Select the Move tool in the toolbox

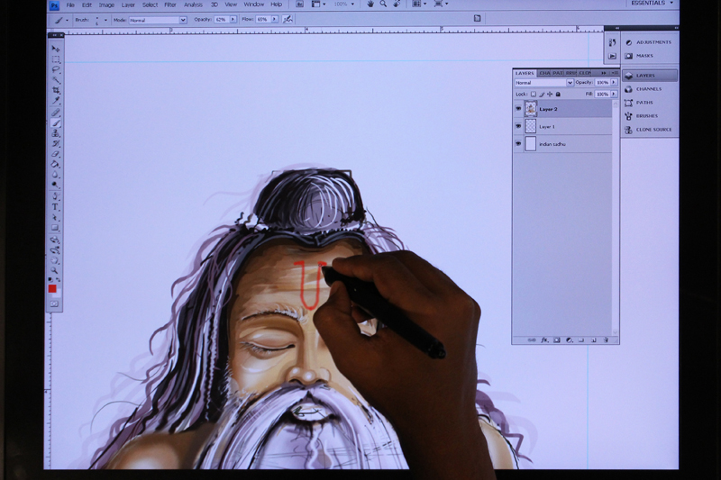(55, 49)
